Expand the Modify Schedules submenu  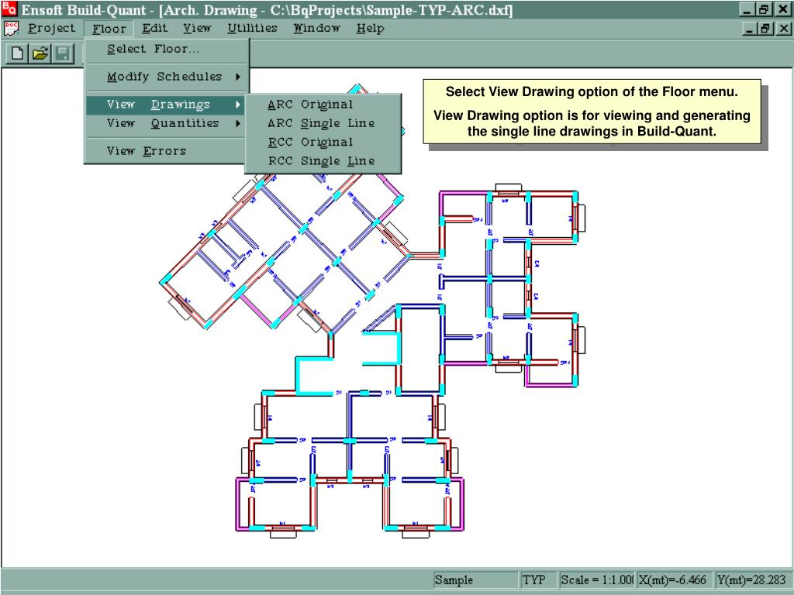(x=167, y=77)
